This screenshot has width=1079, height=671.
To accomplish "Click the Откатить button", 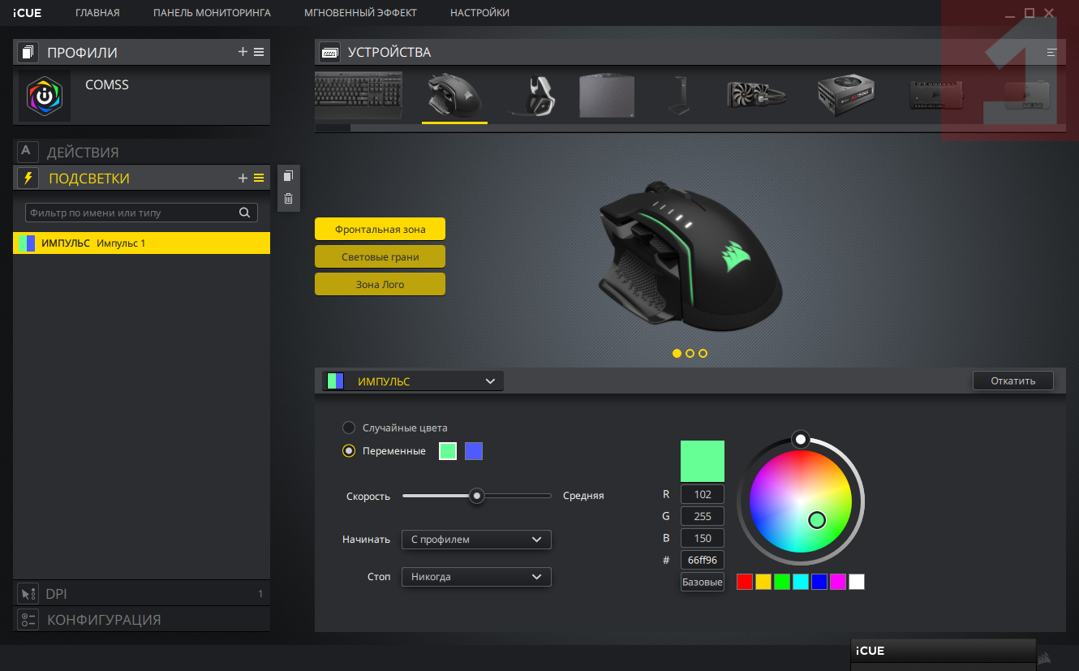I will [1013, 381].
